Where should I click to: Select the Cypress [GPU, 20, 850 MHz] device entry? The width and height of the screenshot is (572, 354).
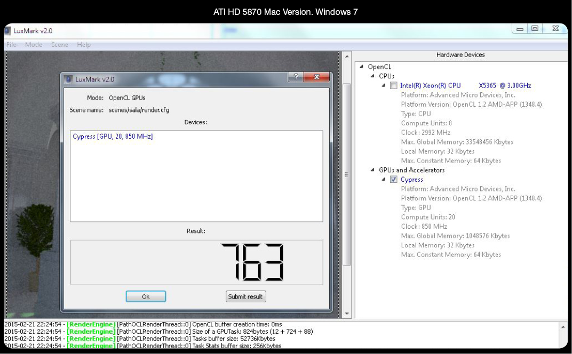pos(113,136)
